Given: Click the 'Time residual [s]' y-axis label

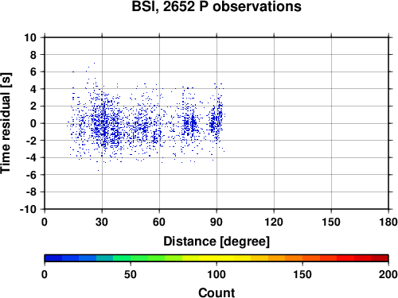Looking at the screenshot, I should click(x=6, y=123).
